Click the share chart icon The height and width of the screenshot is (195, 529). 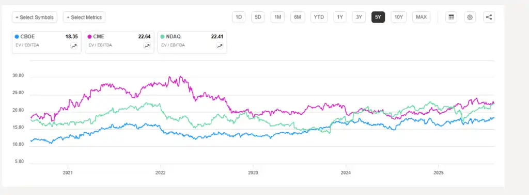coord(489,17)
